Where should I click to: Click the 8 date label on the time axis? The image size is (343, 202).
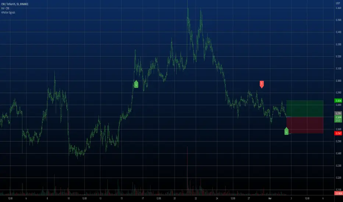[x=47, y=198]
